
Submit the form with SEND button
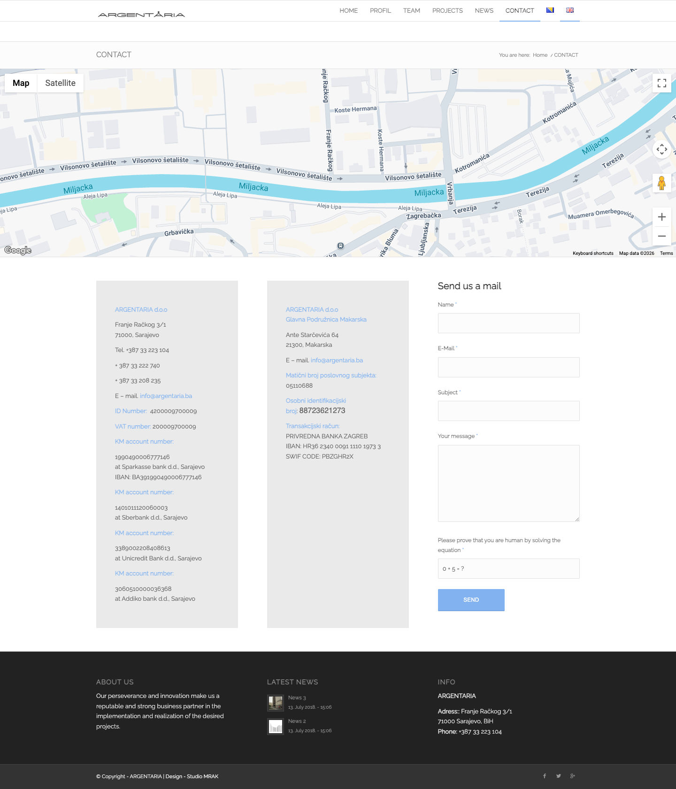(x=471, y=600)
